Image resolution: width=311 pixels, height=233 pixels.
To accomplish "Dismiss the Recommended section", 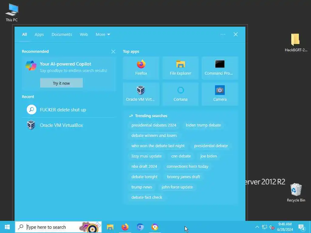I will 113,52.
